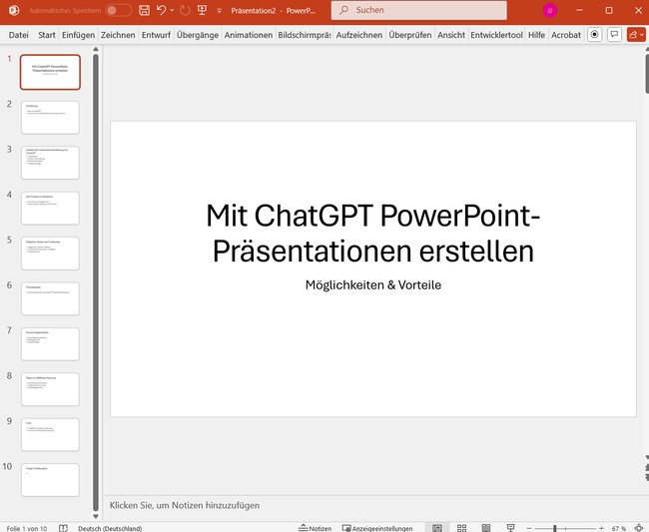649x532 pixels.
Task: Select slide 6 thumbnail
Action: (x=50, y=298)
